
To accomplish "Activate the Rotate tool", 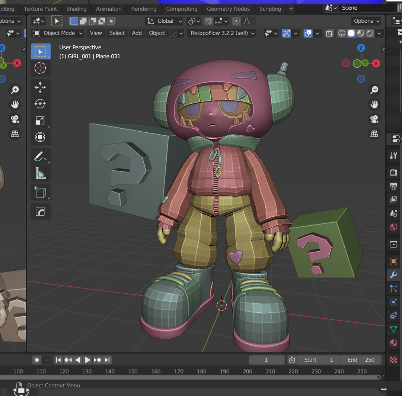I will click(x=41, y=104).
